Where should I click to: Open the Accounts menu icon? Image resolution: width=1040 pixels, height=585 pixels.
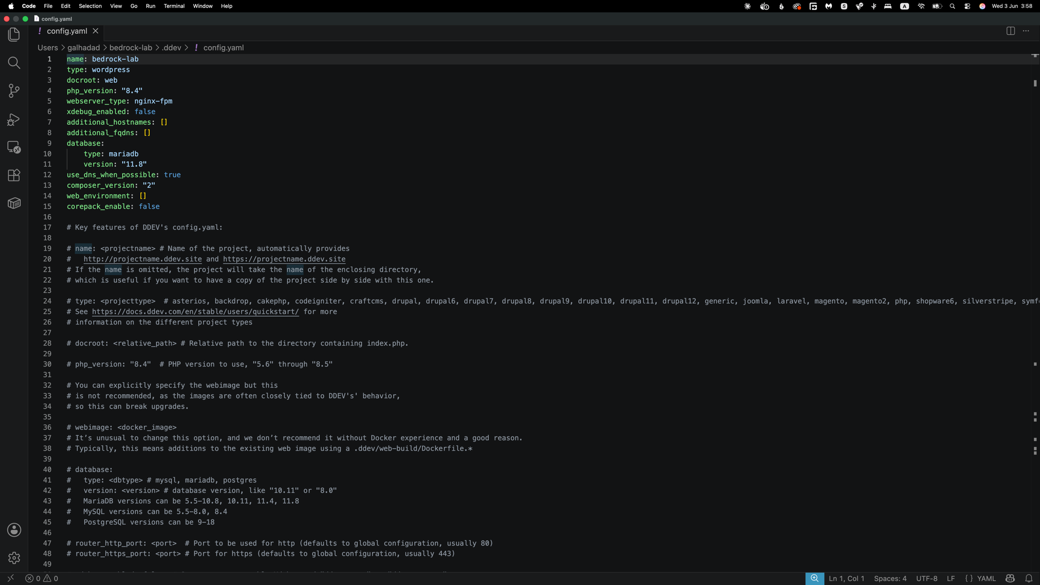click(14, 530)
